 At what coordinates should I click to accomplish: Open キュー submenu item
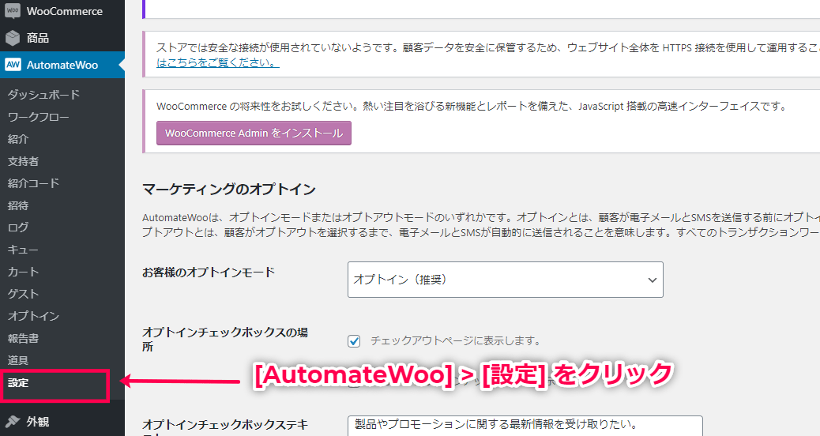click(23, 250)
